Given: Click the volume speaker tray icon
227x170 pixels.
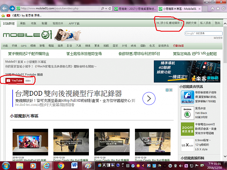Looking at the screenshot, I should pos(181,166).
